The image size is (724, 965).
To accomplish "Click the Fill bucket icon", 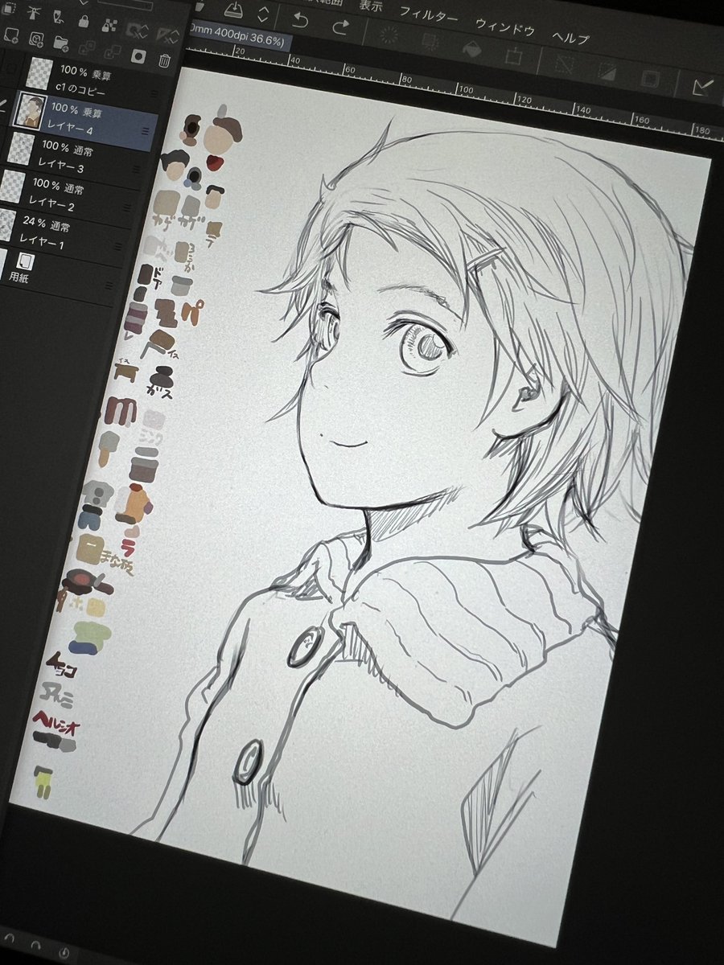I will (x=471, y=49).
